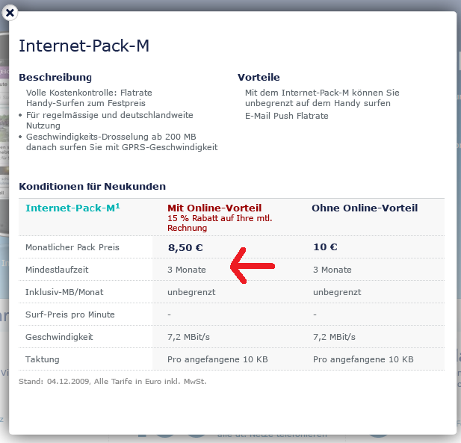Click the E-Mail Push Flatrate benefit text
The height and width of the screenshot is (443, 461).
point(286,116)
